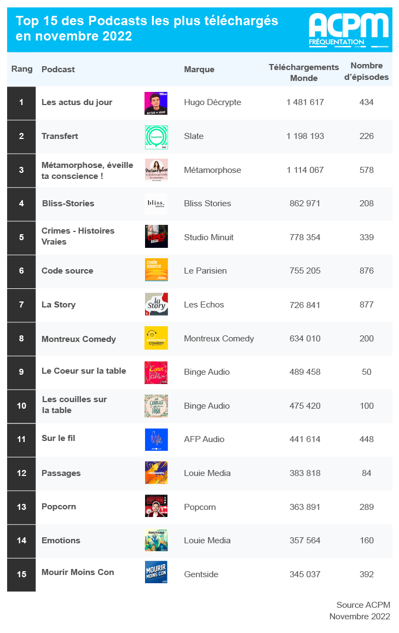Click the Passages podcast cover art
The image size is (399, 633).
point(157,473)
